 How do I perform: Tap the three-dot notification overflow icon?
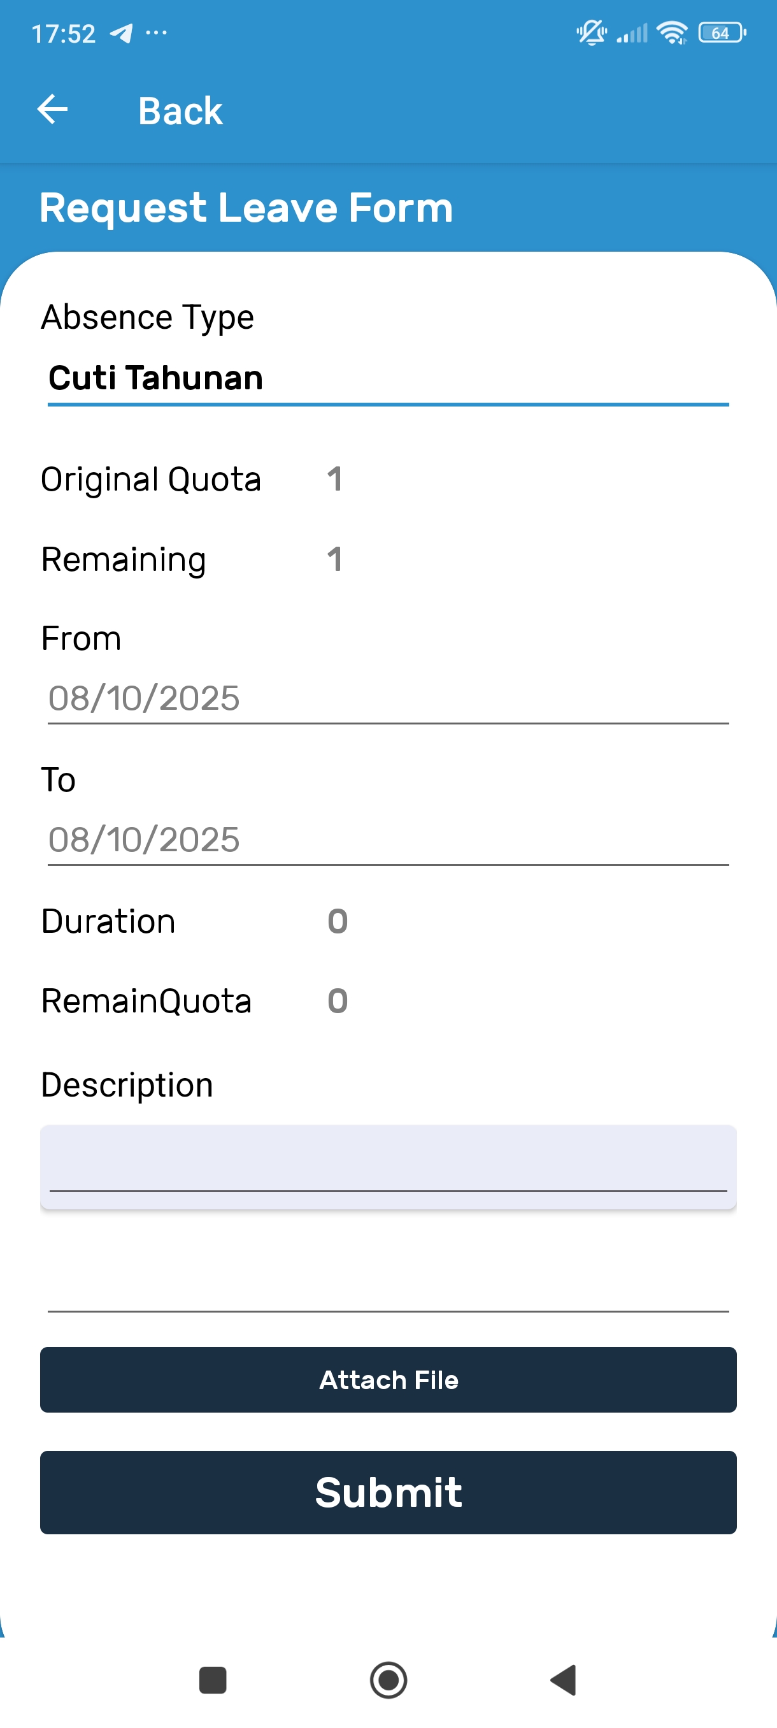coord(156,32)
